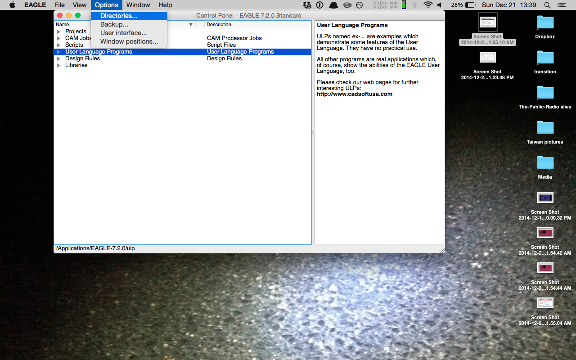Open the Wi-Fi menu bar icon
Screen dimensions: 576x360
point(428,5)
